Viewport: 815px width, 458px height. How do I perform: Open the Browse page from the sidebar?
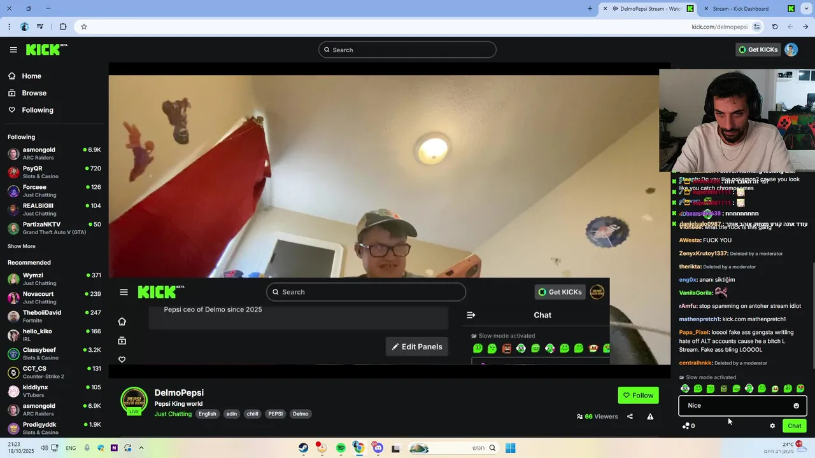[34, 93]
